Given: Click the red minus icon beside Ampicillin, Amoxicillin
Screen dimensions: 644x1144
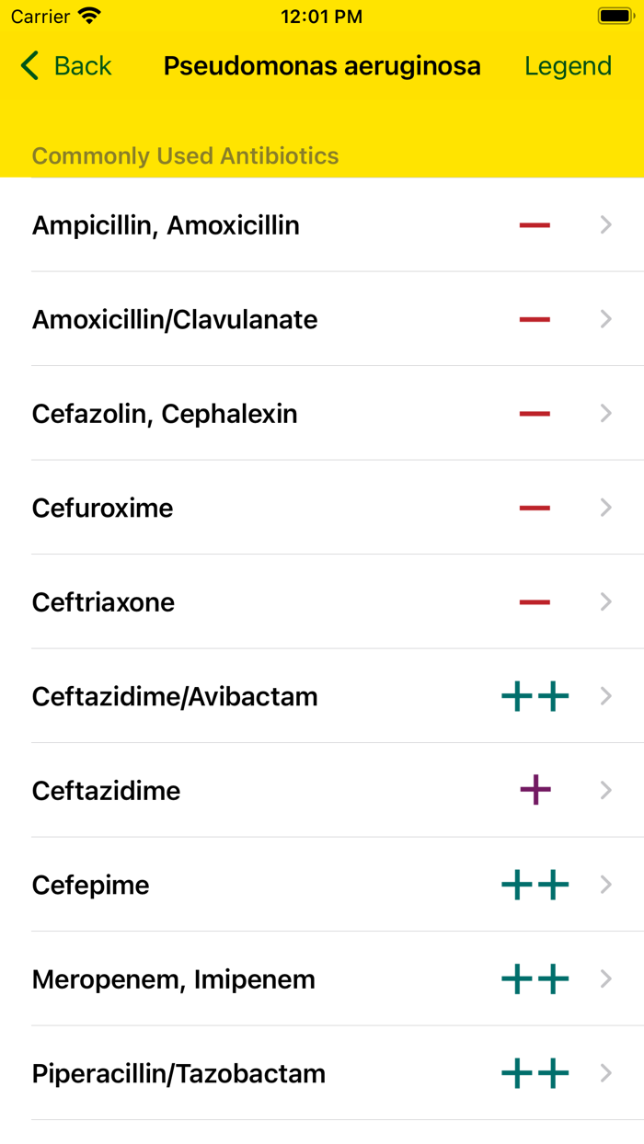Looking at the screenshot, I should point(534,224).
